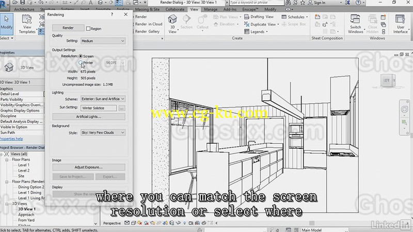
Task: Collapse the 3D Views tree node
Action: click(7, 204)
